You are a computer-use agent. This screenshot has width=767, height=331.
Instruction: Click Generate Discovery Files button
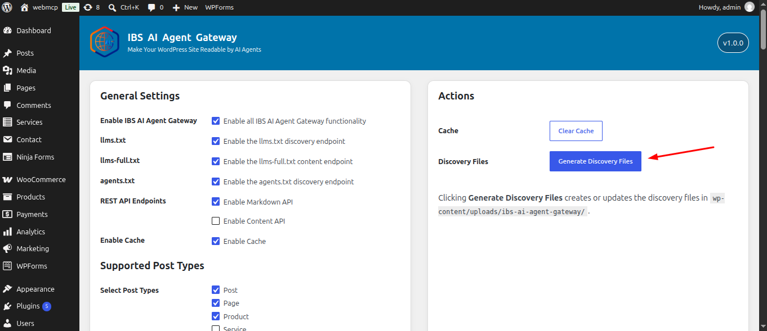(x=595, y=161)
